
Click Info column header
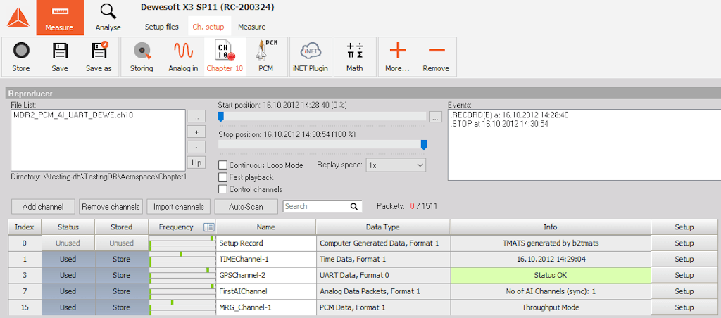(551, 227)
